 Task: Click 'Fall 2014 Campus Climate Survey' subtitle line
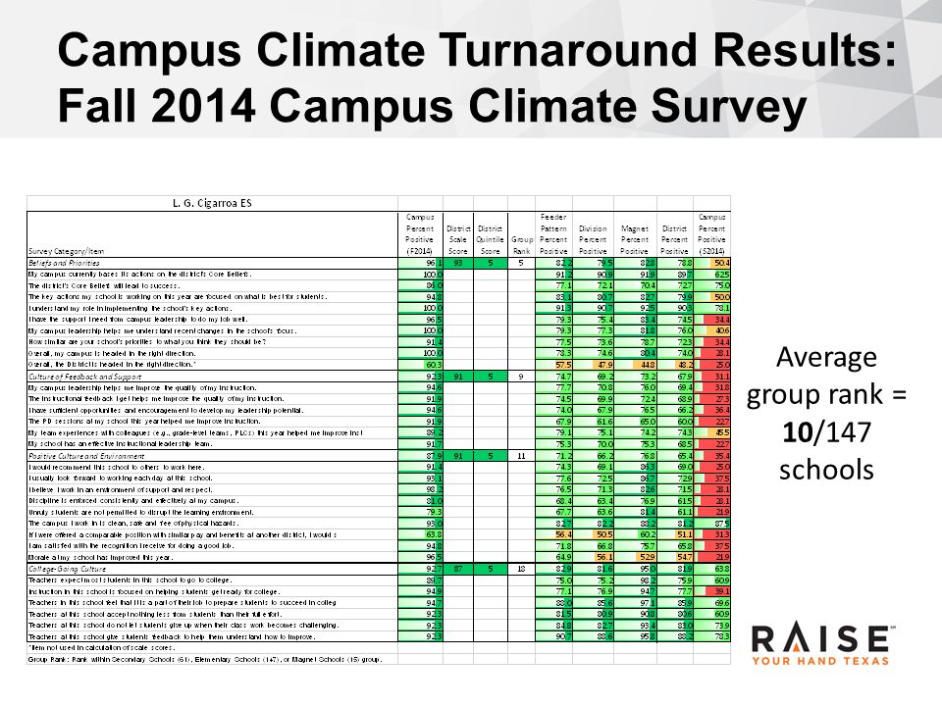[x=432, y=106]
